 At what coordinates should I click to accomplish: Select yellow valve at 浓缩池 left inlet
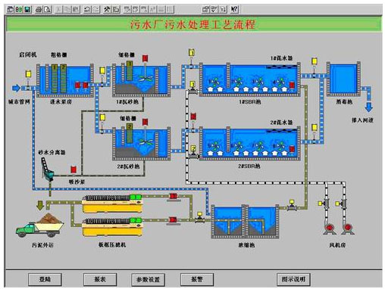199,218
